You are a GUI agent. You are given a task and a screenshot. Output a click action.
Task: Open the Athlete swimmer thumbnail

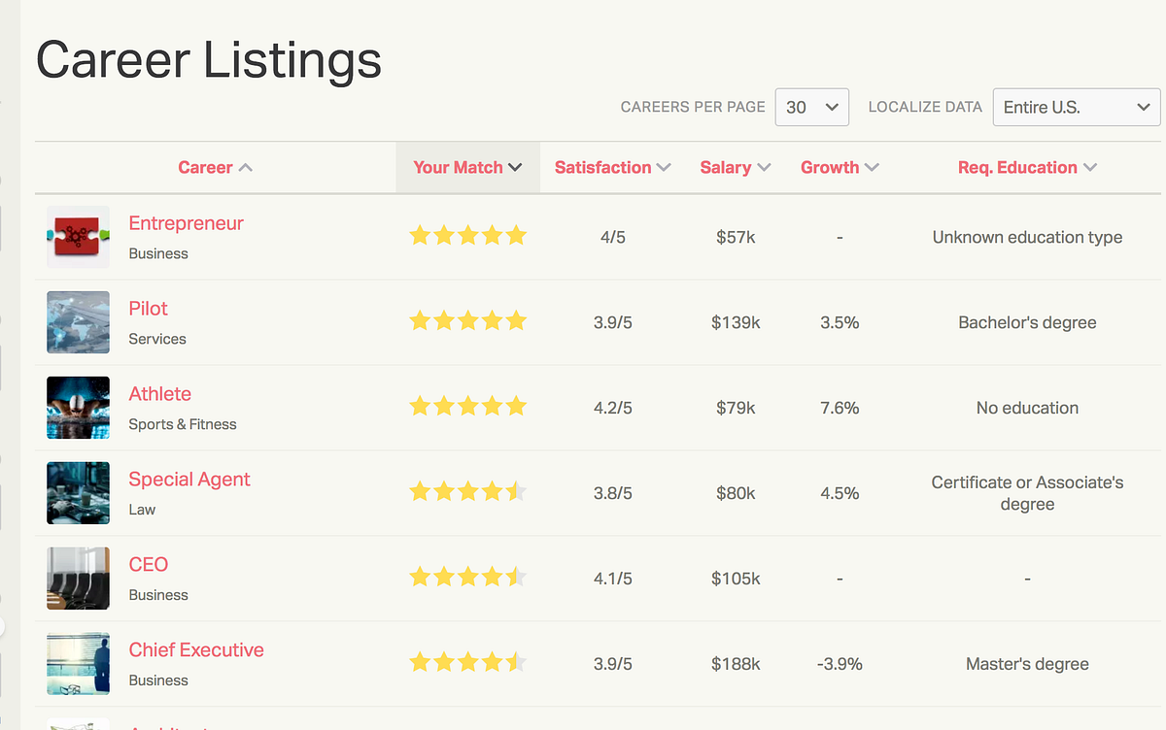(78, 408)
